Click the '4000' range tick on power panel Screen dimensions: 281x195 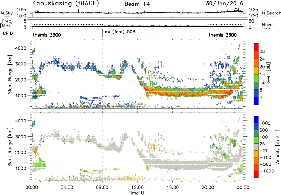pyautogui.click(x=21, y=48)
